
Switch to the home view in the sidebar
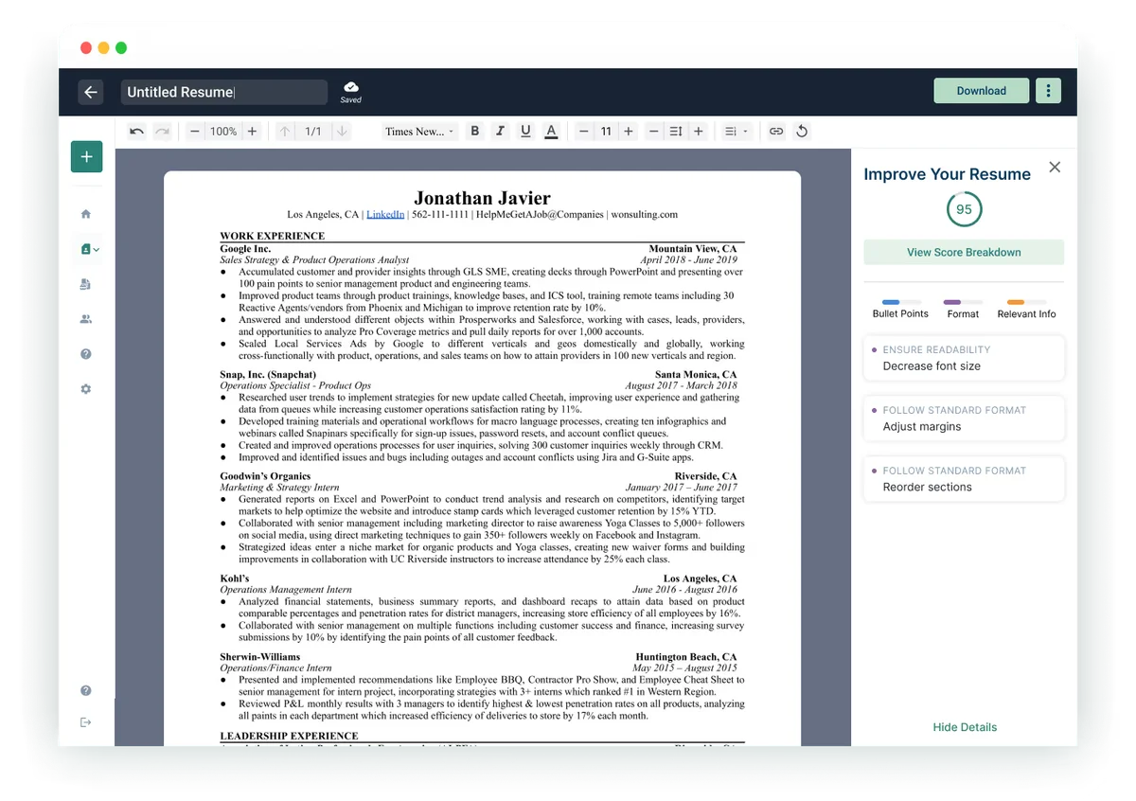(85, 214)
